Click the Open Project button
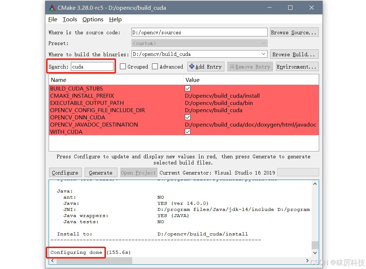The image size is (366, 269). (x=138, y=172)
